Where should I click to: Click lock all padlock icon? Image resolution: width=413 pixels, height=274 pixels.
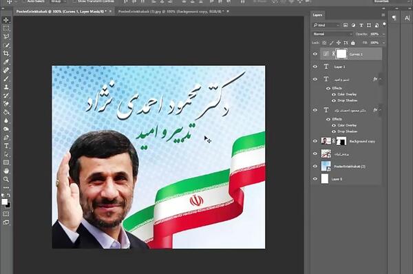[353, 43]
